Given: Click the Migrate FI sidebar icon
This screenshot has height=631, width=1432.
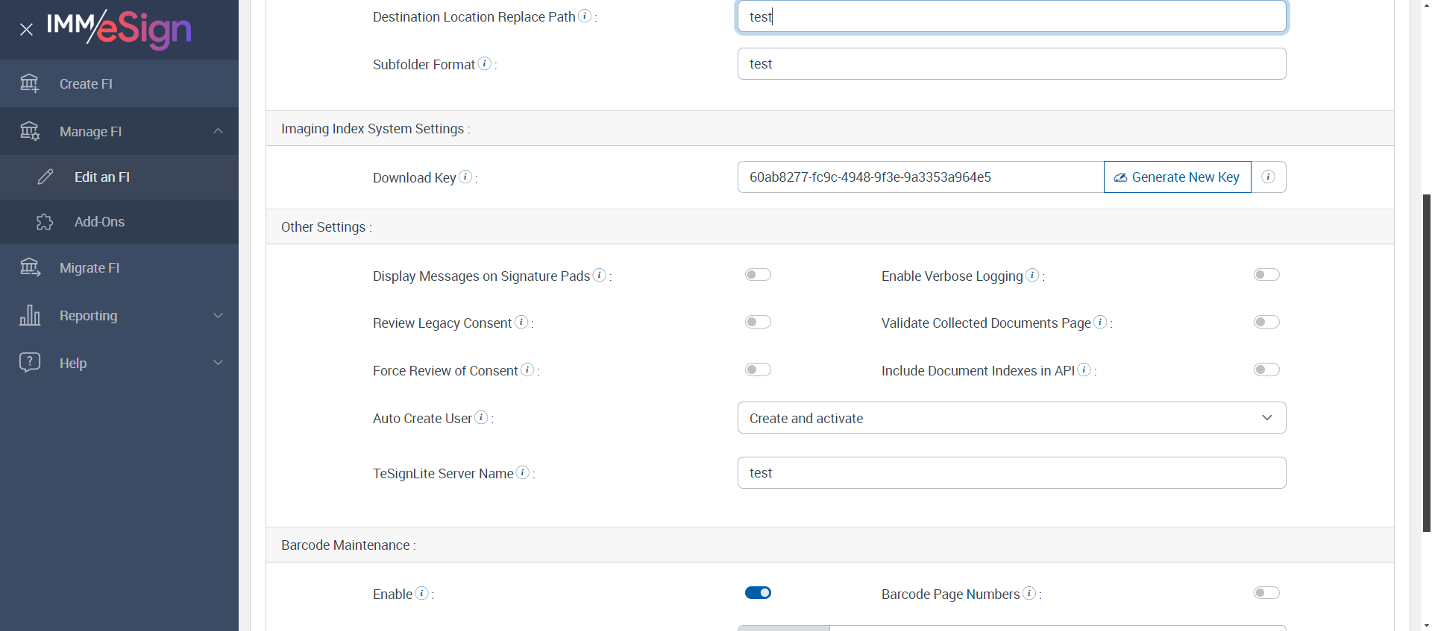Looking at the screenshot, I should click(x=30, y=267).
